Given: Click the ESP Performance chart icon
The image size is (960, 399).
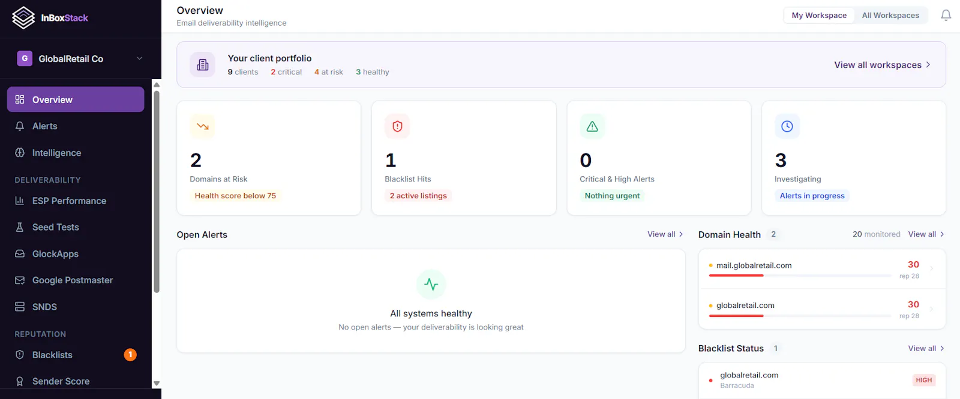Looking at the screenshot, I should coord(20,201).
